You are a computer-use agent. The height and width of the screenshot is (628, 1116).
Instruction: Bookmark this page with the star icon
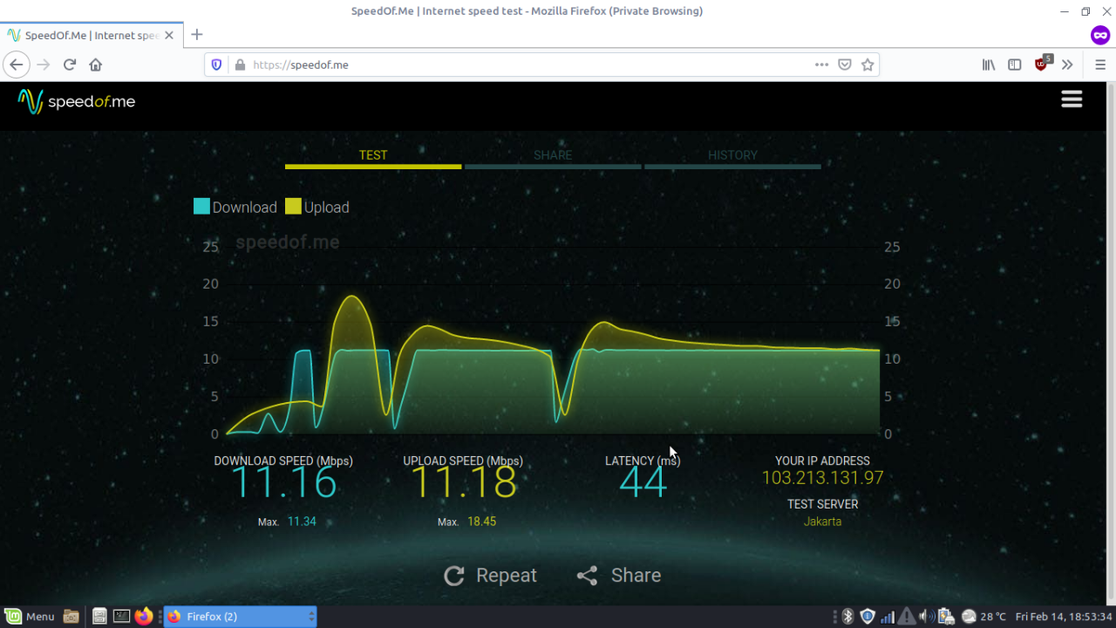click(868, 65)
